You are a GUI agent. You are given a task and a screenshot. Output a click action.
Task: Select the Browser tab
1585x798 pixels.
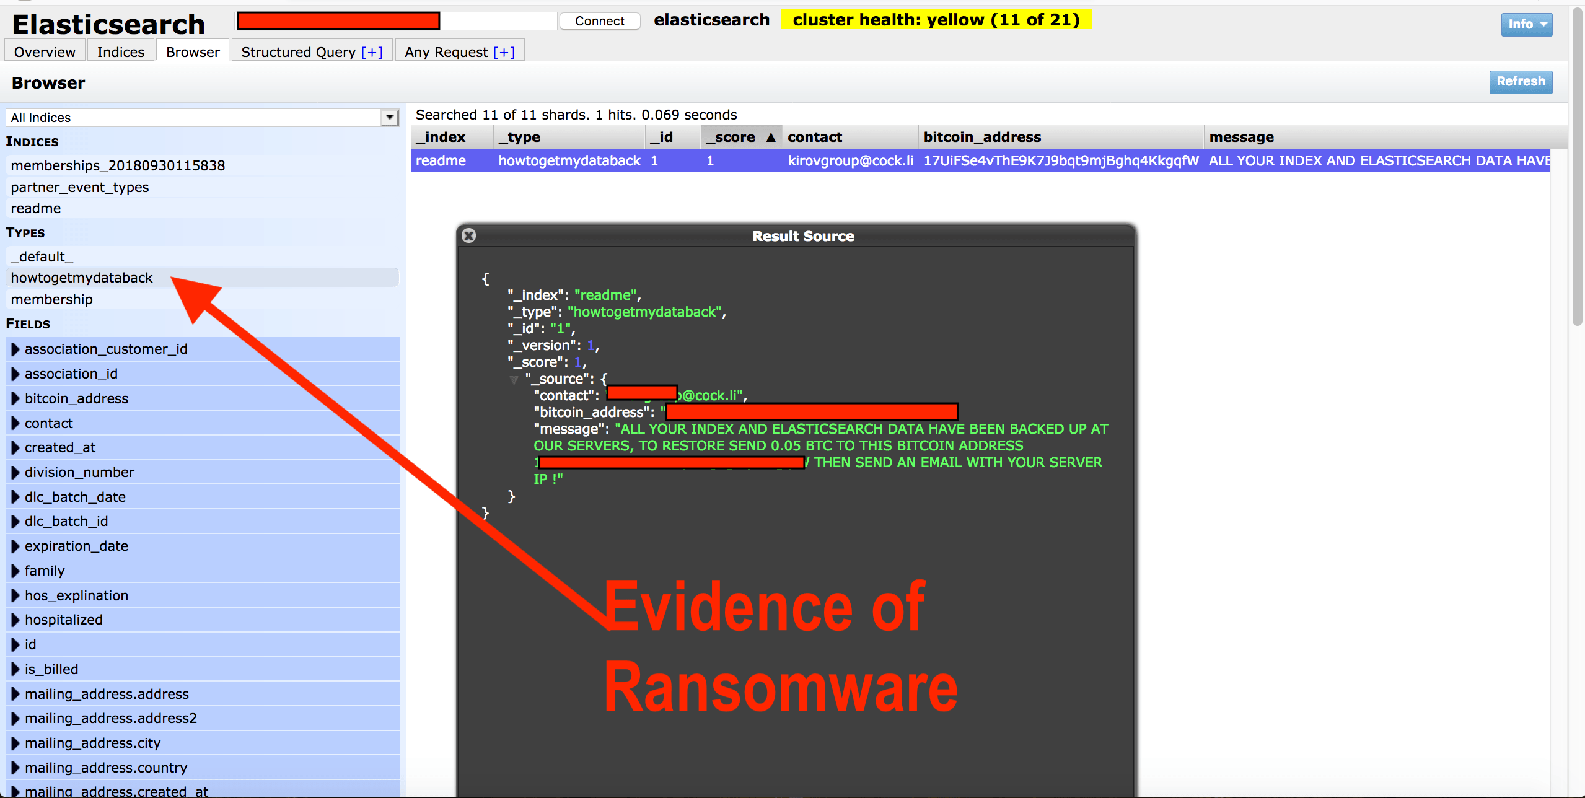(193, 52)
